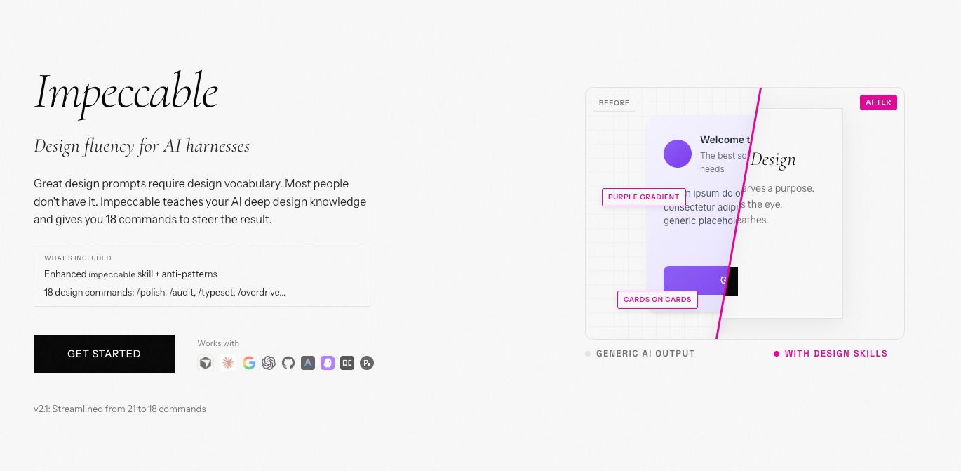The width and height of the screenshot is (961, 471).
Task: Click the Google G icon
Action: tap(249, 363)
